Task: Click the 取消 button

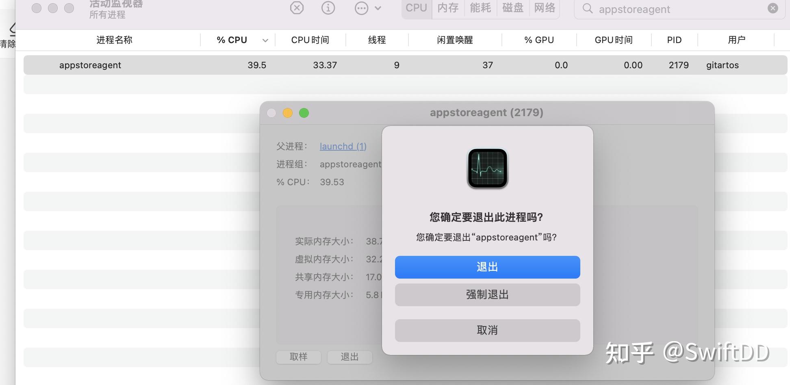Action: [x=487, y=330]
